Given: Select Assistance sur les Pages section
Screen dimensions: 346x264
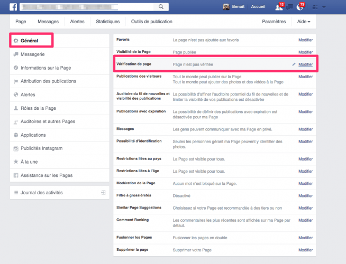Looking at the screenshot, I should (x=60, y=175).
